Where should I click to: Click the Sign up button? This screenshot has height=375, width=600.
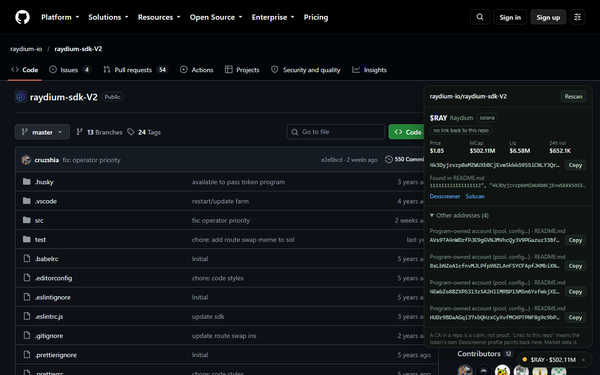click(x=548, y=17)
